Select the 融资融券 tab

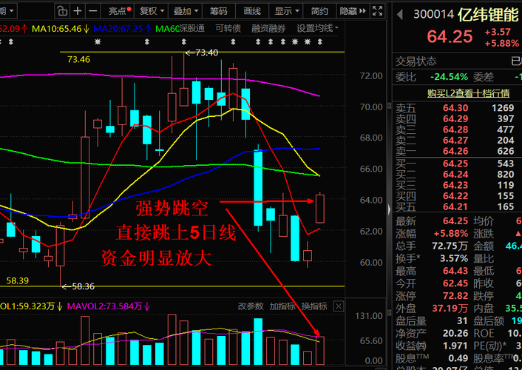point(268,29)
